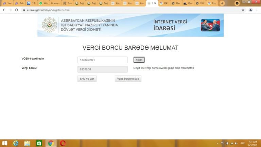Switch to the 'Yen' browser tab

(7, 3)
